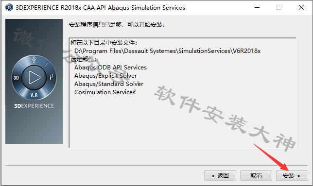Select Abaqus ODB API Services line
The image size is (313, 186).
point(110,68)
